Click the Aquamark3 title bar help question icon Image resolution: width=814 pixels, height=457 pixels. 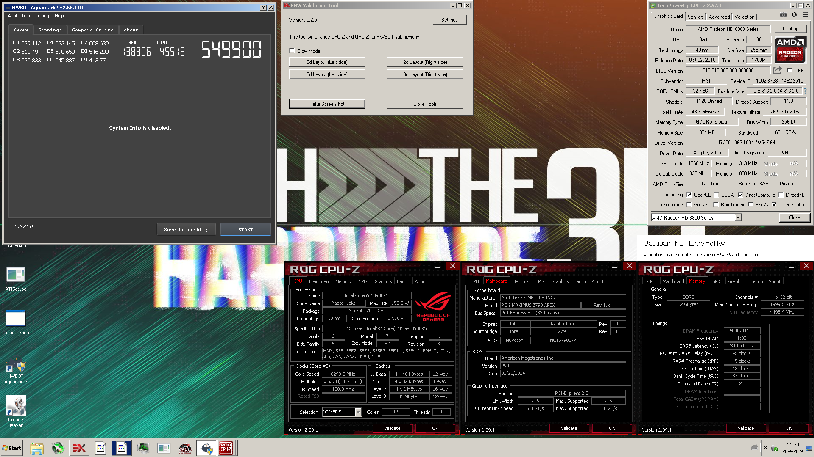(263, 7)
